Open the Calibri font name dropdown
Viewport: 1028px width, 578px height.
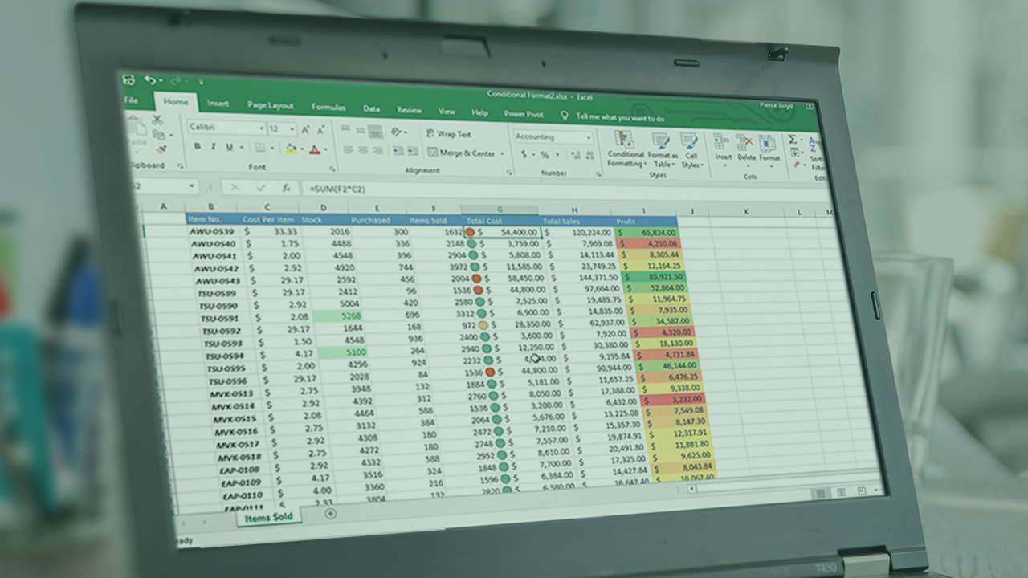[262, 128]
